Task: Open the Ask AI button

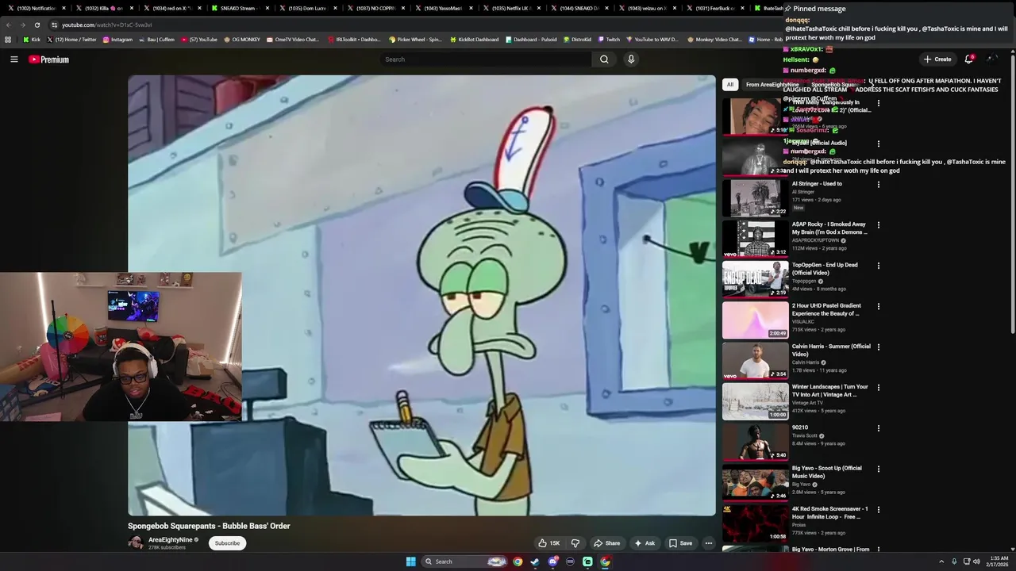Action: [x=645, y=543]
